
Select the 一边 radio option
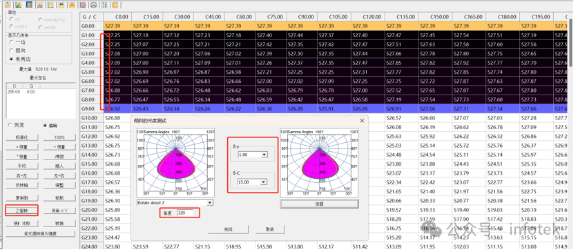[x=12, y=42]
